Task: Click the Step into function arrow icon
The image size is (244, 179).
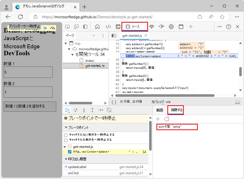Action: (x=84, y=110)
